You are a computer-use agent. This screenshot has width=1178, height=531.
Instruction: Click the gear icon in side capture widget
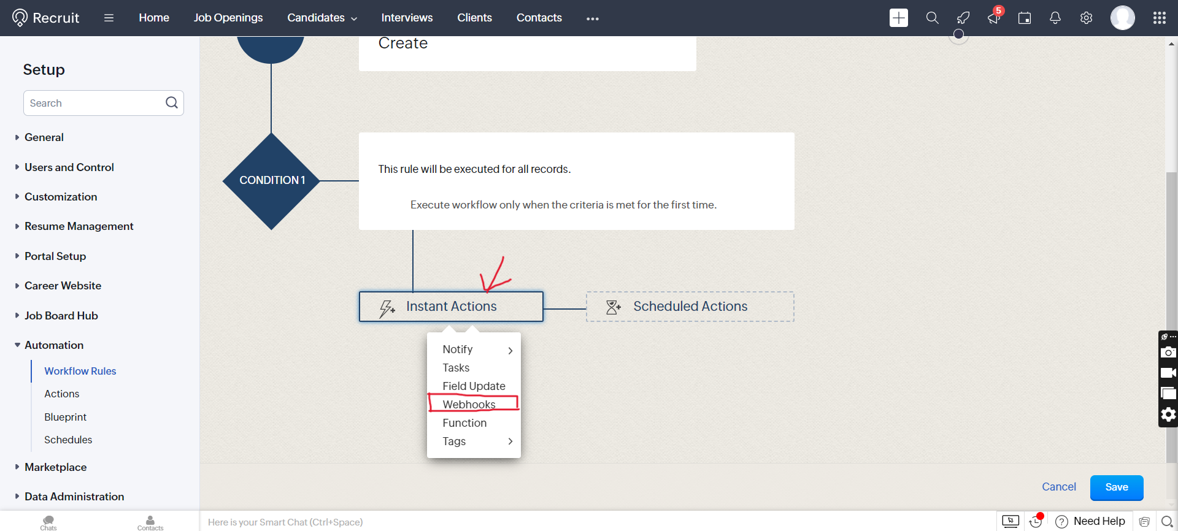point(1168,415)
